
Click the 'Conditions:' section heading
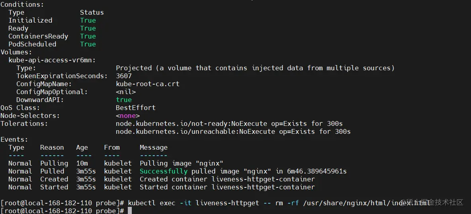(x=22, y=4)
